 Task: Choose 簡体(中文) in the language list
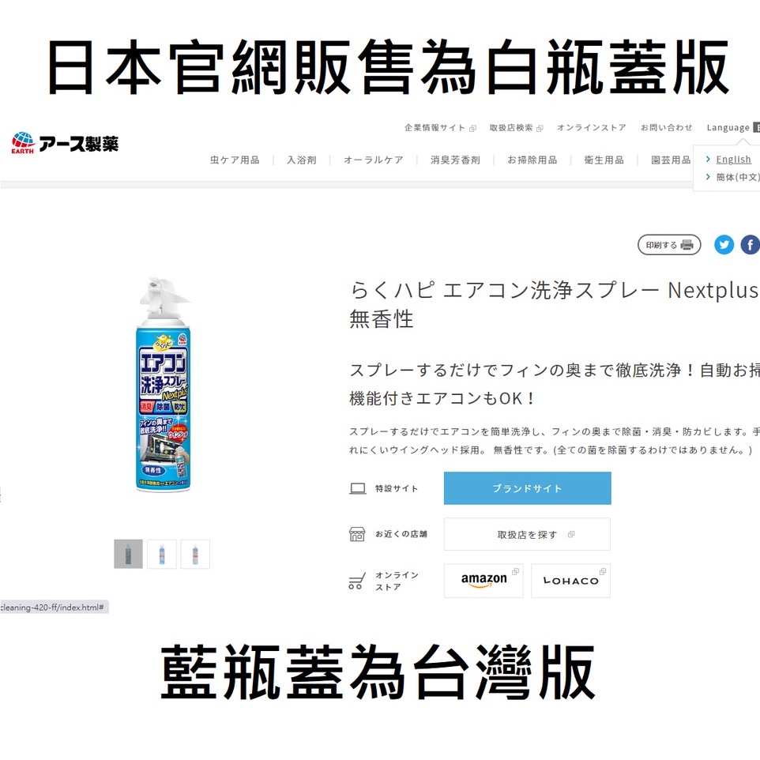738,177
